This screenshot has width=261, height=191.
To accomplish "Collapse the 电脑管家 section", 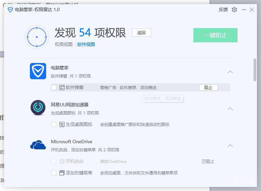I will point(230,72).
